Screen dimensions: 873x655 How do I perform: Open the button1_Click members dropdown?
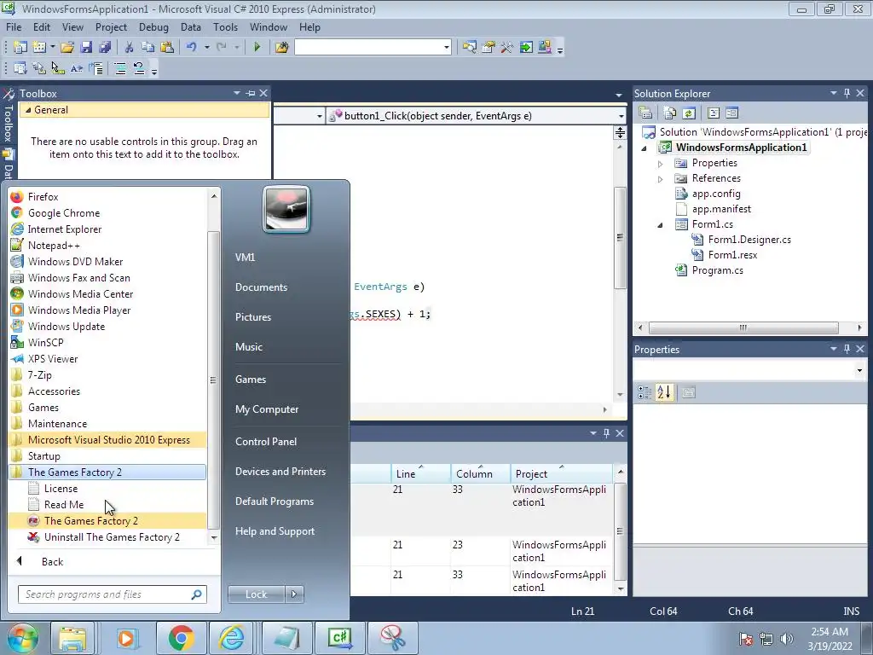tap(621, 116)
